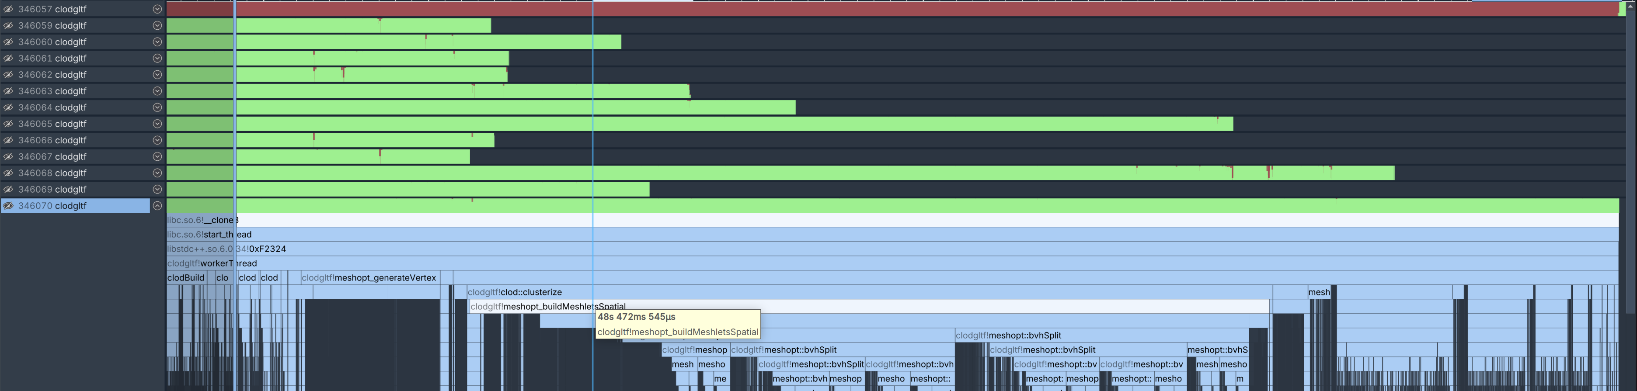The height and width of the screenshot is (391, 1637).
Task: Collapse thread 346070 with the up chevron
Action: (x=157, y=206)
